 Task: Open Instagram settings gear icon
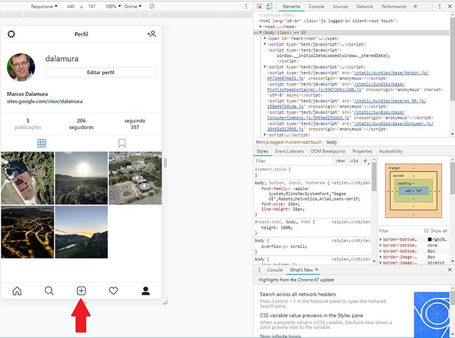click(11, 34)
